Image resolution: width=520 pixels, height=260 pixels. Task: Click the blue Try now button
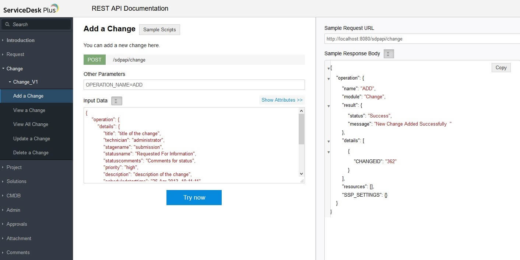click(x=194, y=197)
